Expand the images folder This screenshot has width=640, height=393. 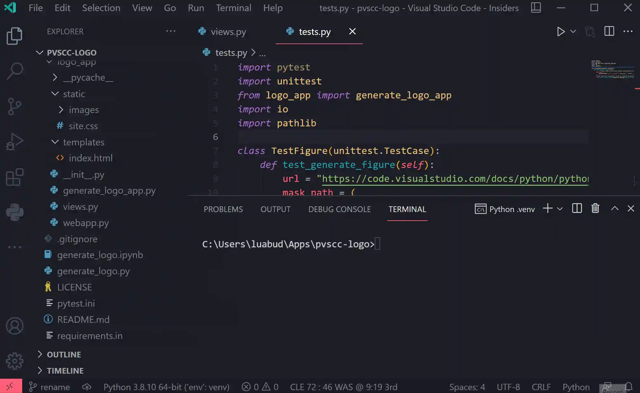point(60,110)
